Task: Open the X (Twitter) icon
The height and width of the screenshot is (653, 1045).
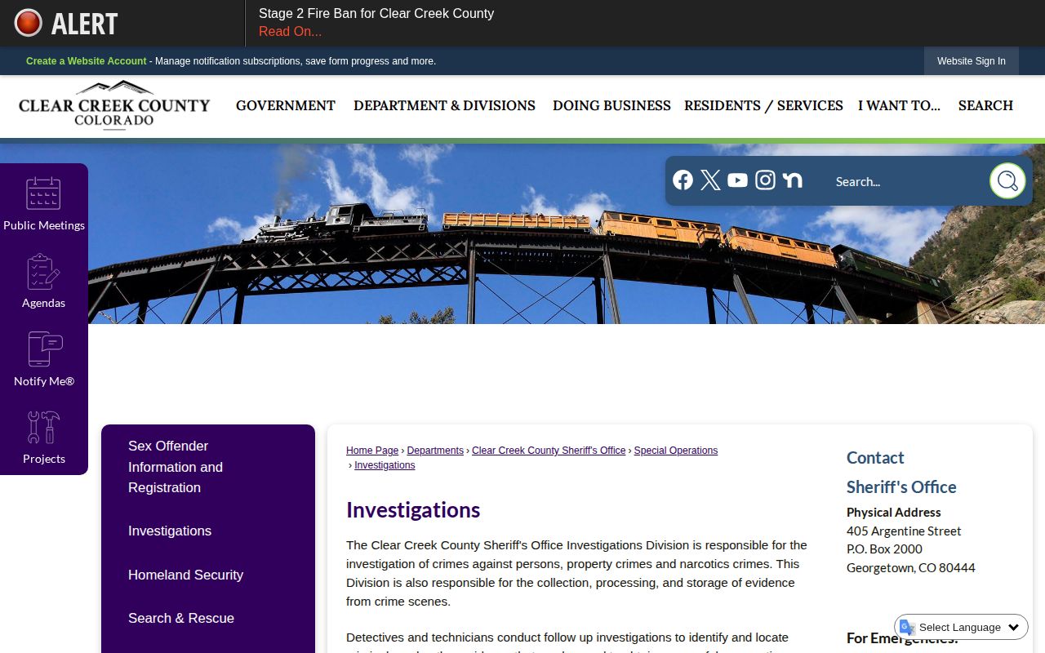Action: click(710, 180)
